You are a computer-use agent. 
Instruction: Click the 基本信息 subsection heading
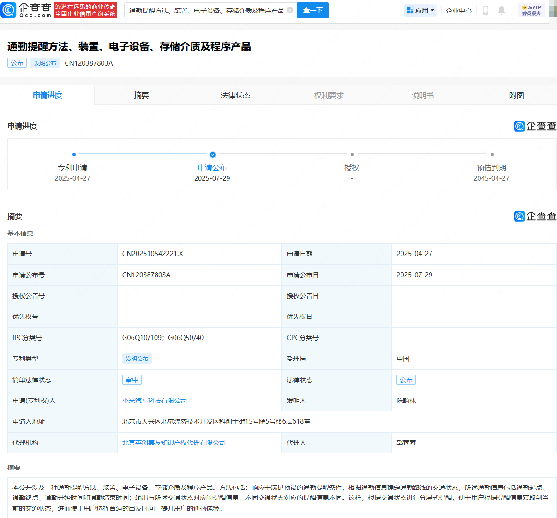coord(20,233)
